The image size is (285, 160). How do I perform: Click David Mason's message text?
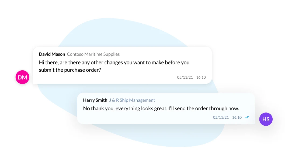click(114, 66)
